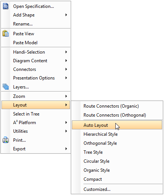Expand the Add Shape submenu arrow
Image resolution: width=164 pixels, height=195 pixels.
[66, 15]
